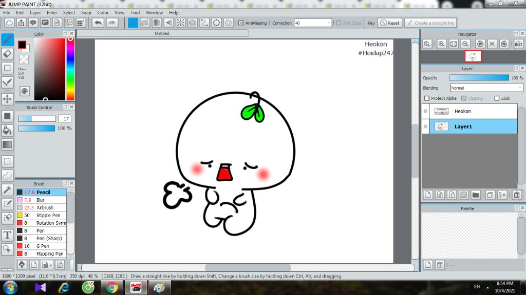The width and height of the screenshot is (526, 295).
Task: Click the Zoom In magnifier in Navigator
Action: 441,44
